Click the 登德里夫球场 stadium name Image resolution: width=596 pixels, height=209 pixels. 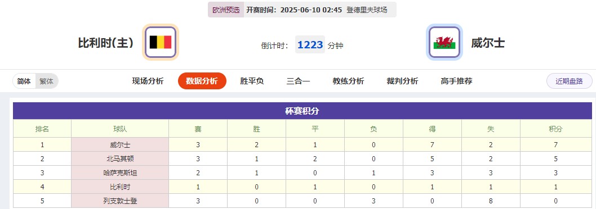click(x=367, y=10)
